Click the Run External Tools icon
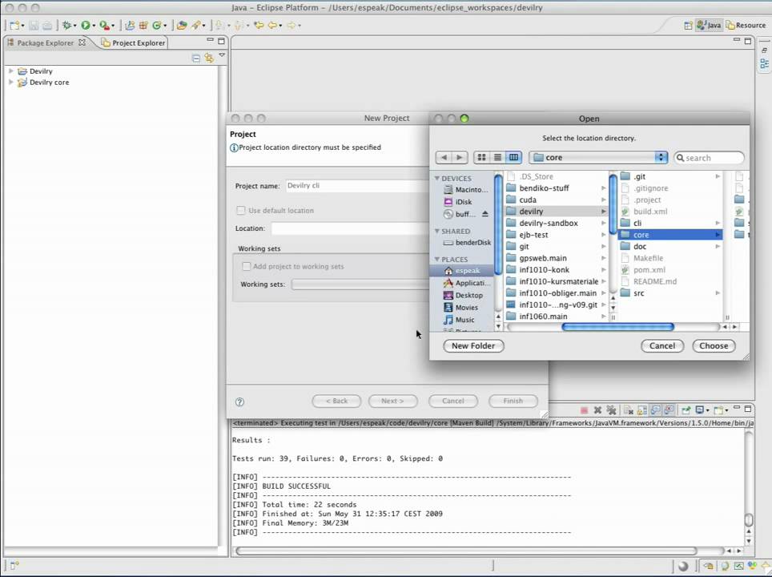The height and width of the screenshot is (577, 772). (x=104, y=25)
